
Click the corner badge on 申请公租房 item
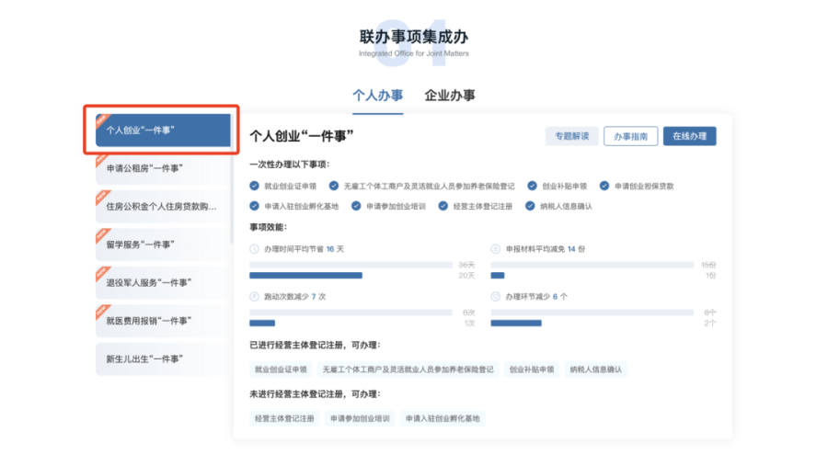point(101,159)
